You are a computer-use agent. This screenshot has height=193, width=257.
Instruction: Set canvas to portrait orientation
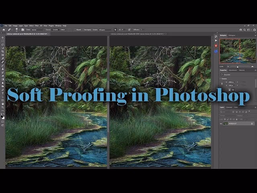click(x=229, y=90)
